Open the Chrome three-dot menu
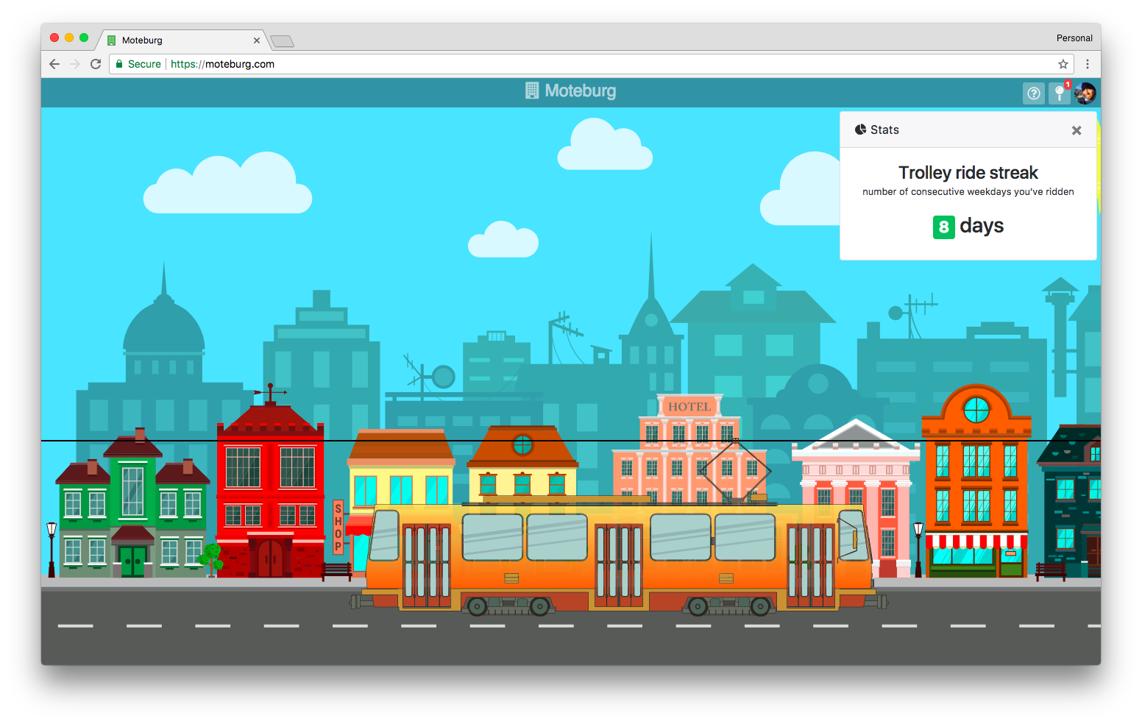Screen dimensions: 1142x724 click(1088, 64)
